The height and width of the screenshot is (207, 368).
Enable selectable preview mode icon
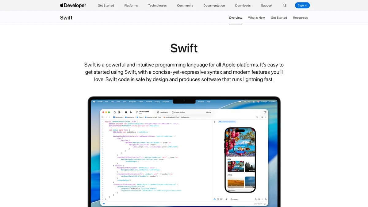tap(218, 199)
